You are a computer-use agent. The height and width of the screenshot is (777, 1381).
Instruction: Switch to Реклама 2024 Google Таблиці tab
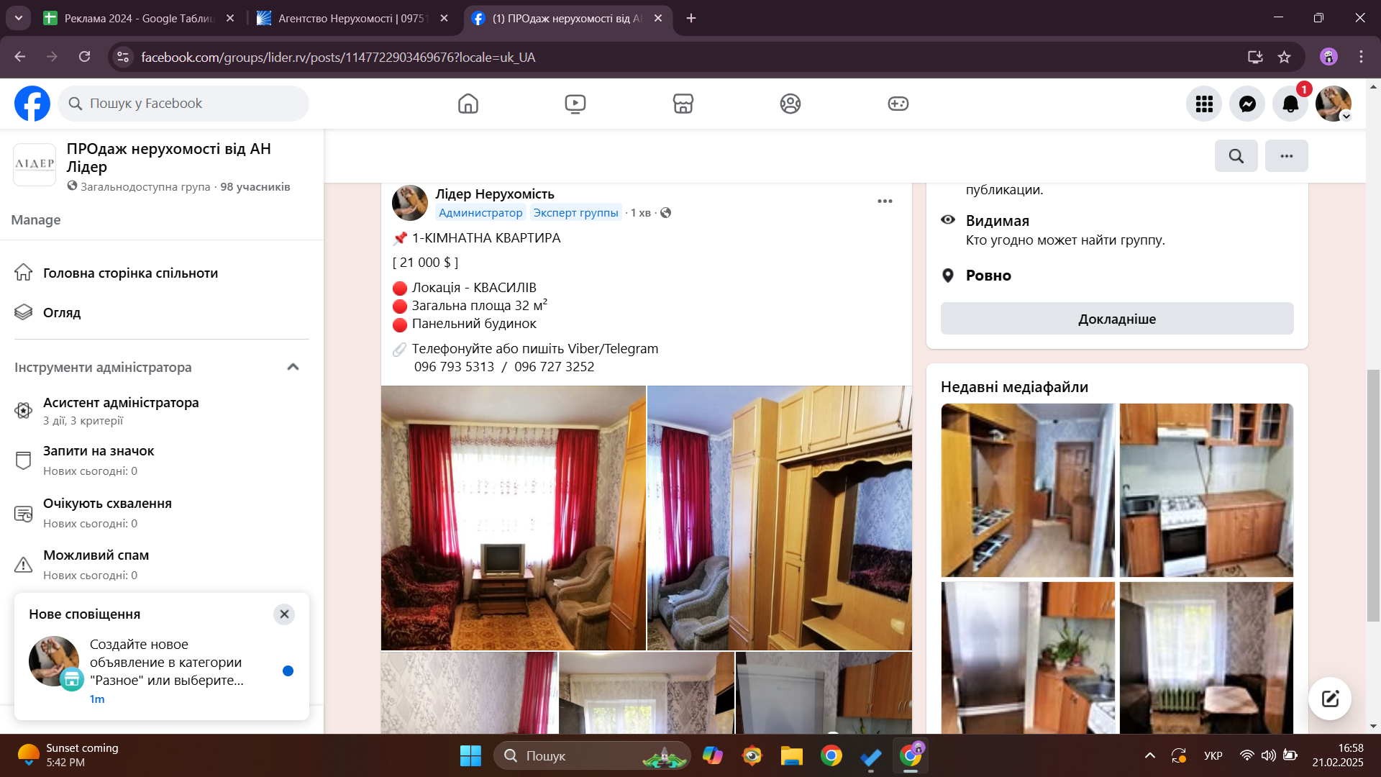[137, 18]
